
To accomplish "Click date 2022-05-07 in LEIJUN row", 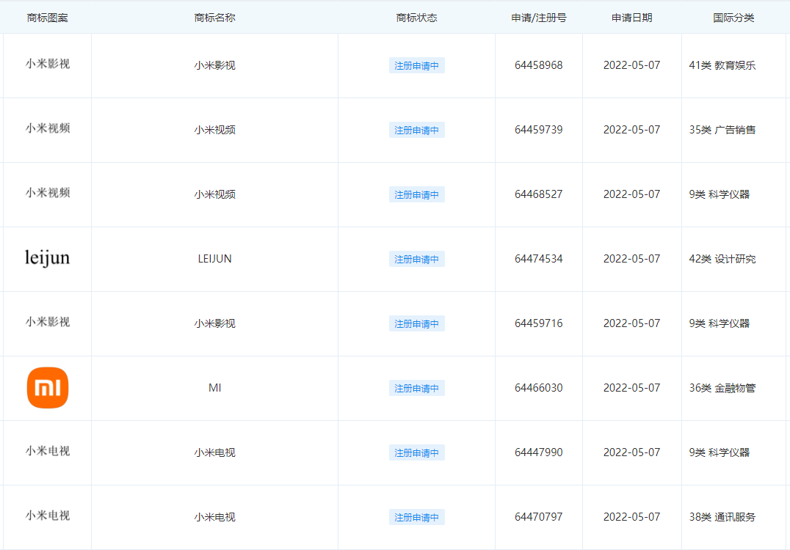I will (632, 259).
